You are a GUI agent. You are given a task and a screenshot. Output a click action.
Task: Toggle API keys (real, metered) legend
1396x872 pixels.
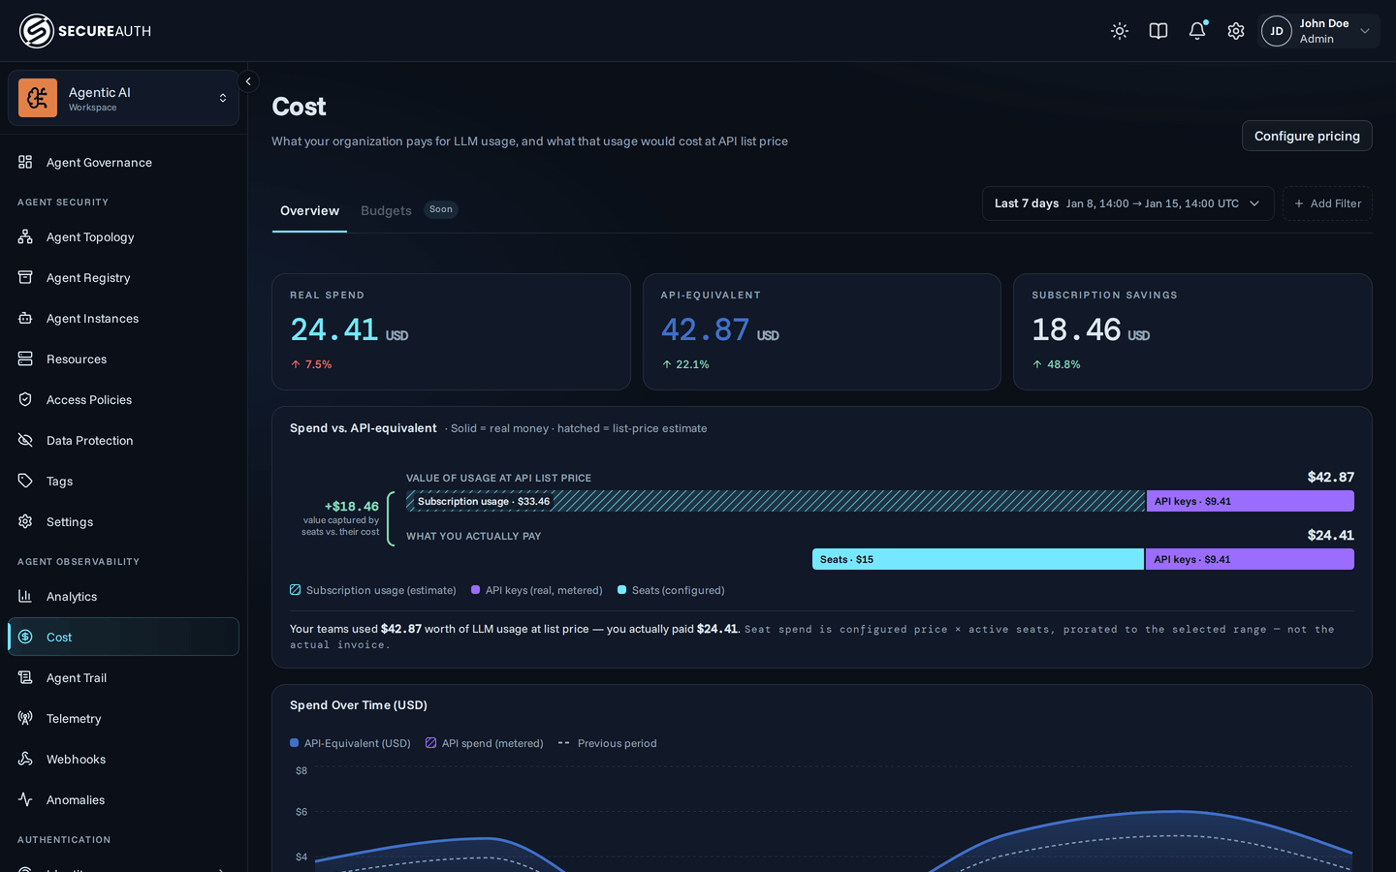537,590
